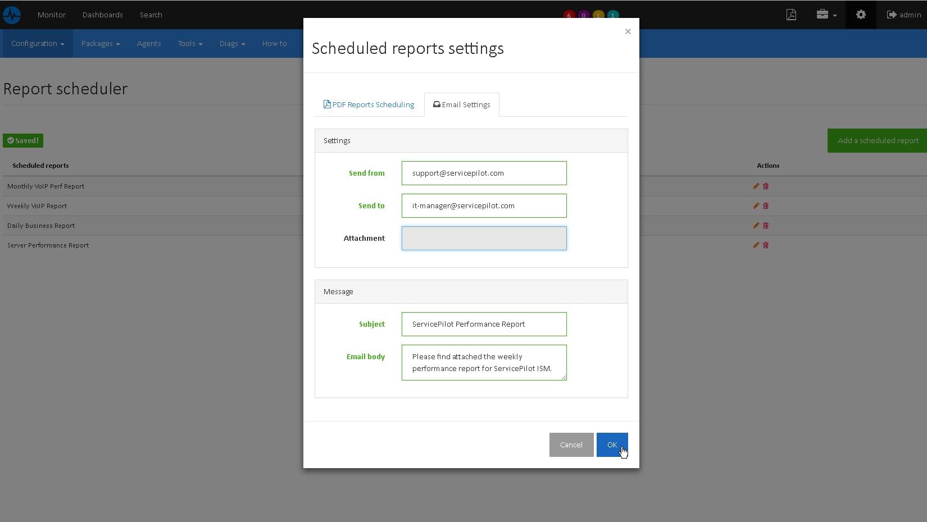
Task: Open the settings gear icon
Action: 861,15
